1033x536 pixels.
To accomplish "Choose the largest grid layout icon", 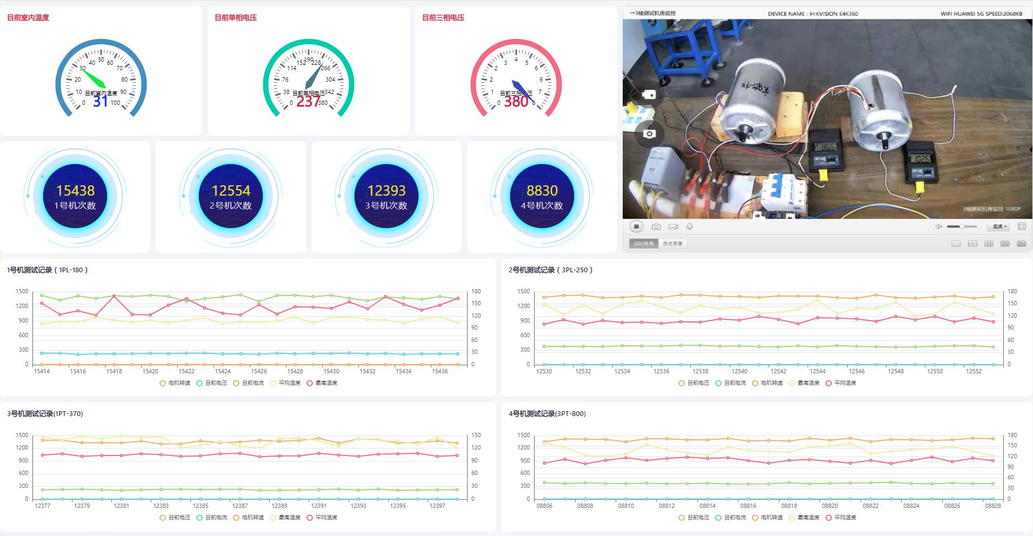I will coord(1021,244).
